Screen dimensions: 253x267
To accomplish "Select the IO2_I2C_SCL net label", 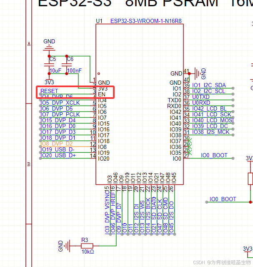I will [x=208, y=91].
